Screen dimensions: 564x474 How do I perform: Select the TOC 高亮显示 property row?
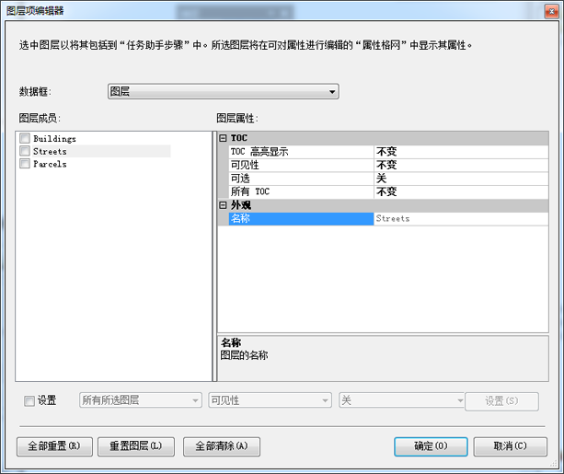[x=300, y=152]
